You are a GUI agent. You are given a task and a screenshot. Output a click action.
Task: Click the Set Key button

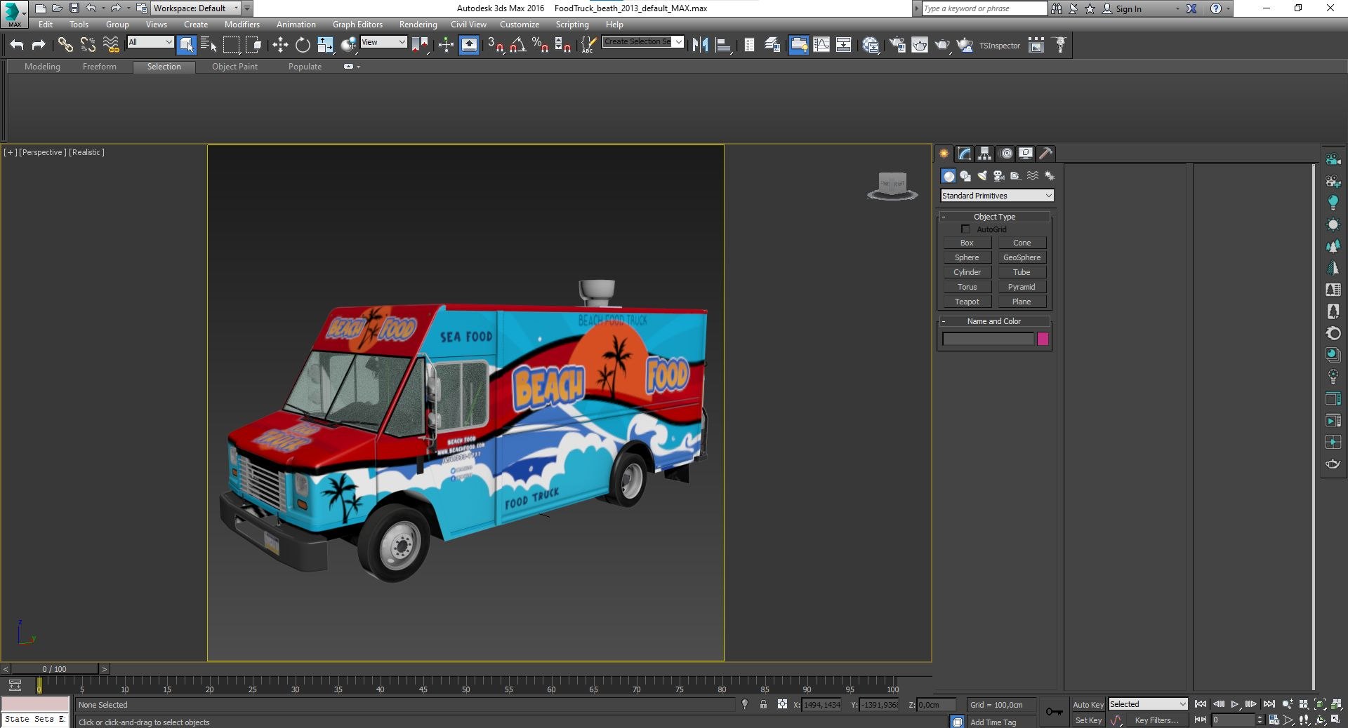coord(1088,720)
